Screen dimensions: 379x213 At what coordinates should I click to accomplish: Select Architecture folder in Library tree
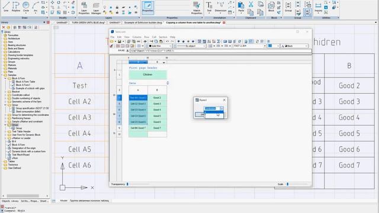pos(14,38)
